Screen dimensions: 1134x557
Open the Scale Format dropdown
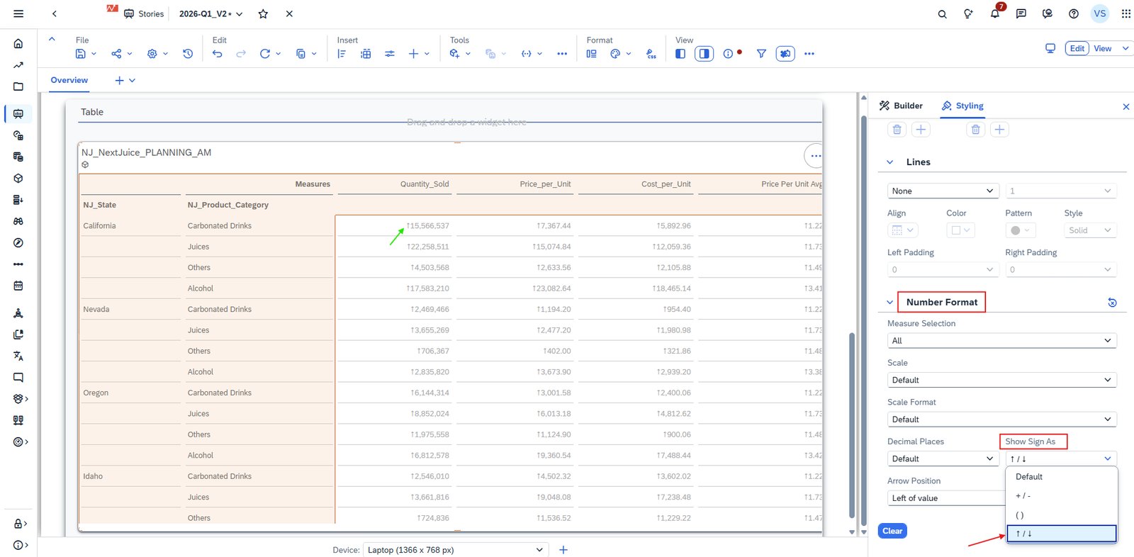(1001, 420)
